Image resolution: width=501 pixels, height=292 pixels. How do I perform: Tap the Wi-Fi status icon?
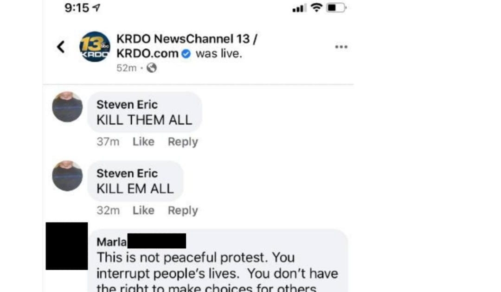[x=316, y=7]
